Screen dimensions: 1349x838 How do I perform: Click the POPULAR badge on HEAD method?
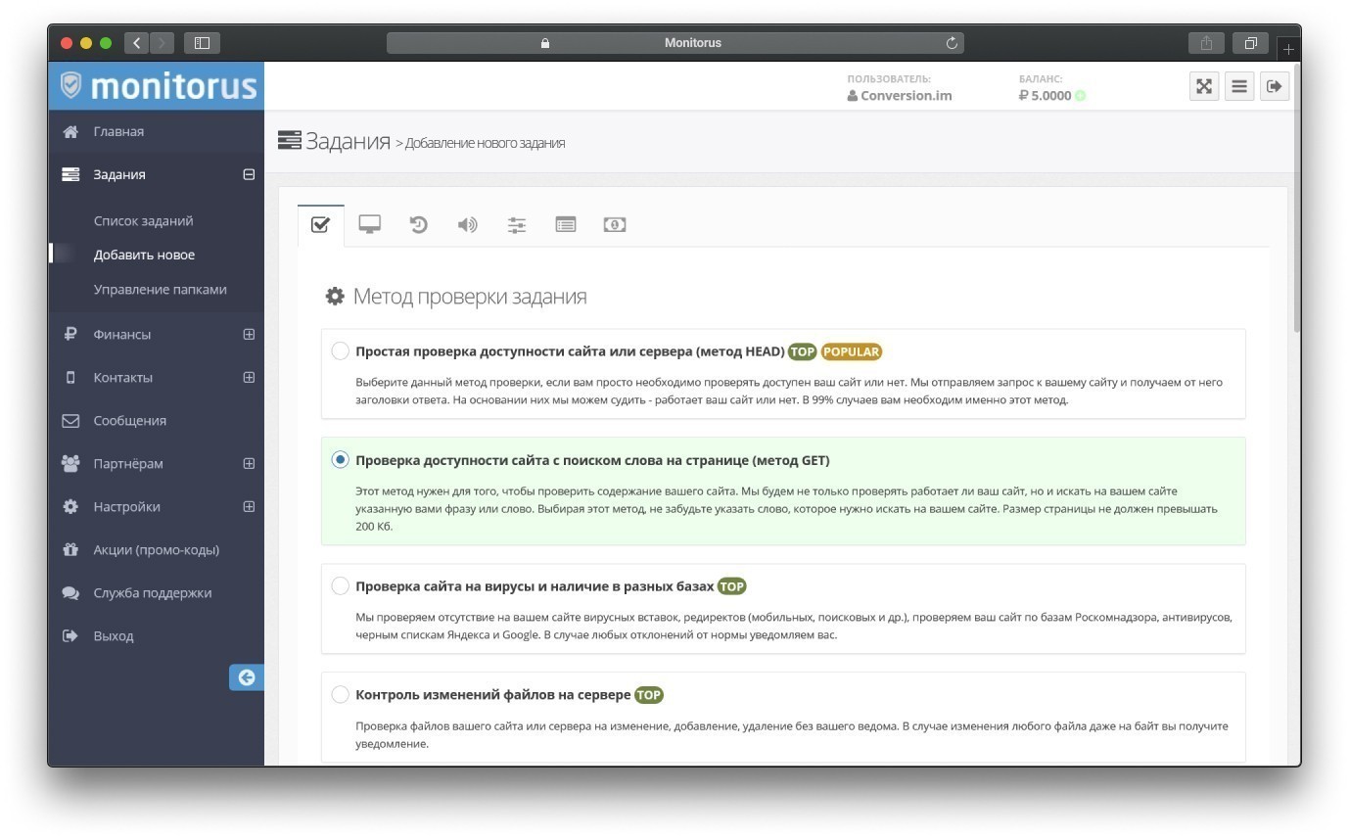(851, 351)
